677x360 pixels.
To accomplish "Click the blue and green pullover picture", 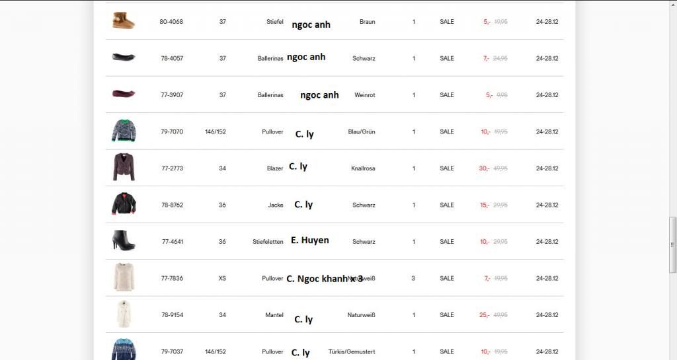I will (123, 131).
